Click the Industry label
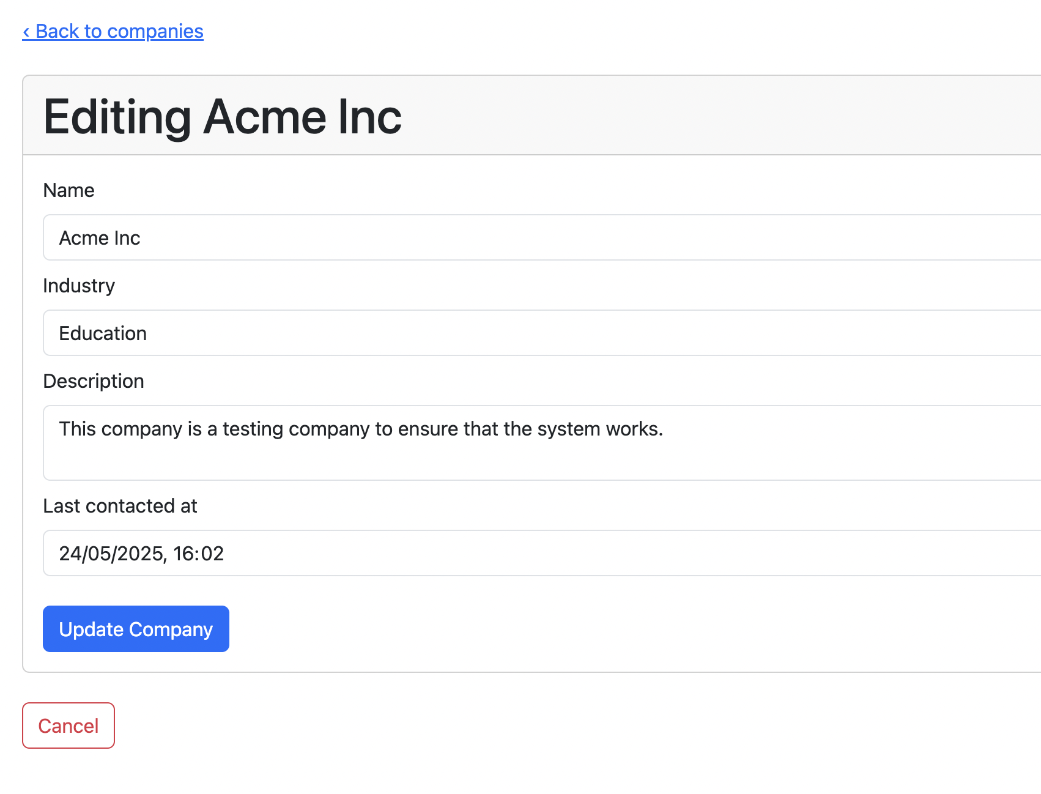The height and width of the screenshot is (794, 1041). tap(78, 285)
